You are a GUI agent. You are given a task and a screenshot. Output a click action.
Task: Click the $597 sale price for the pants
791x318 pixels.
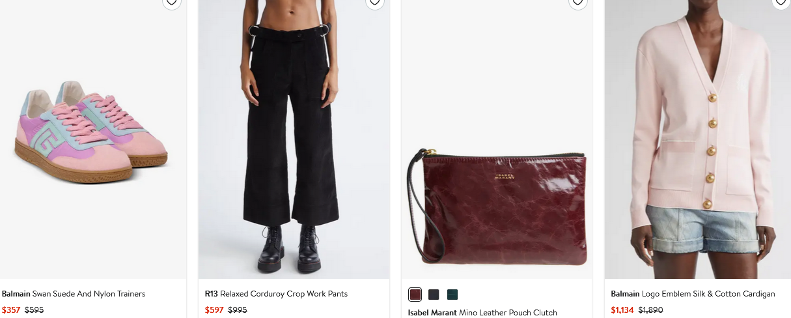click(x=214, y=310)
